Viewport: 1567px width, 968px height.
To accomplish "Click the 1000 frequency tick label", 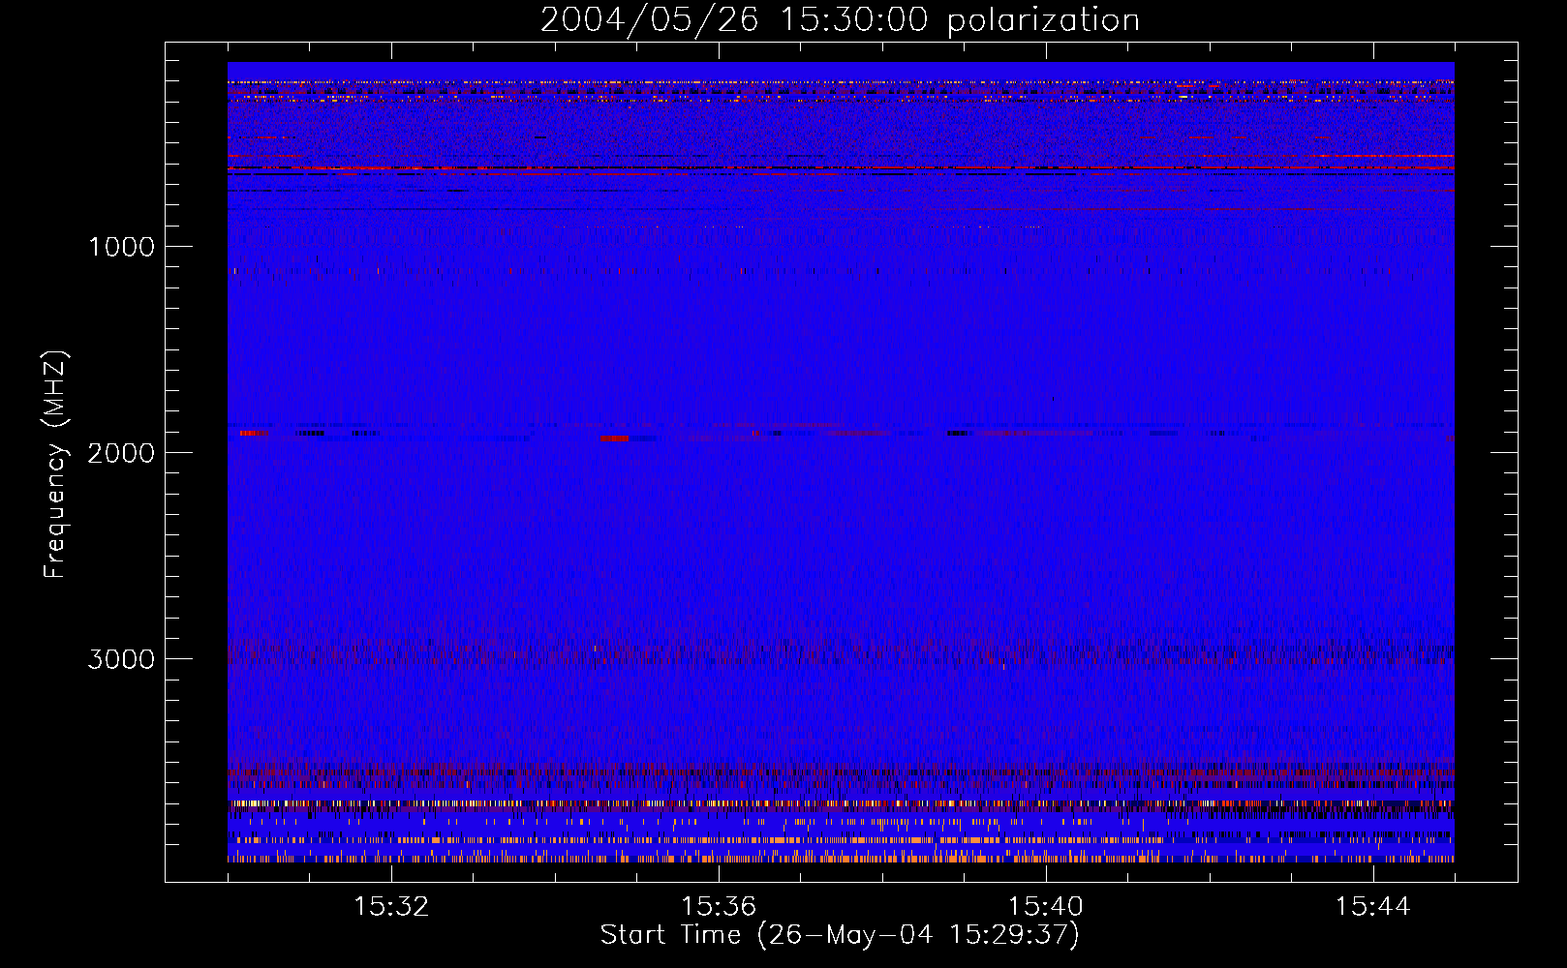I will click(x=121, y=247).
